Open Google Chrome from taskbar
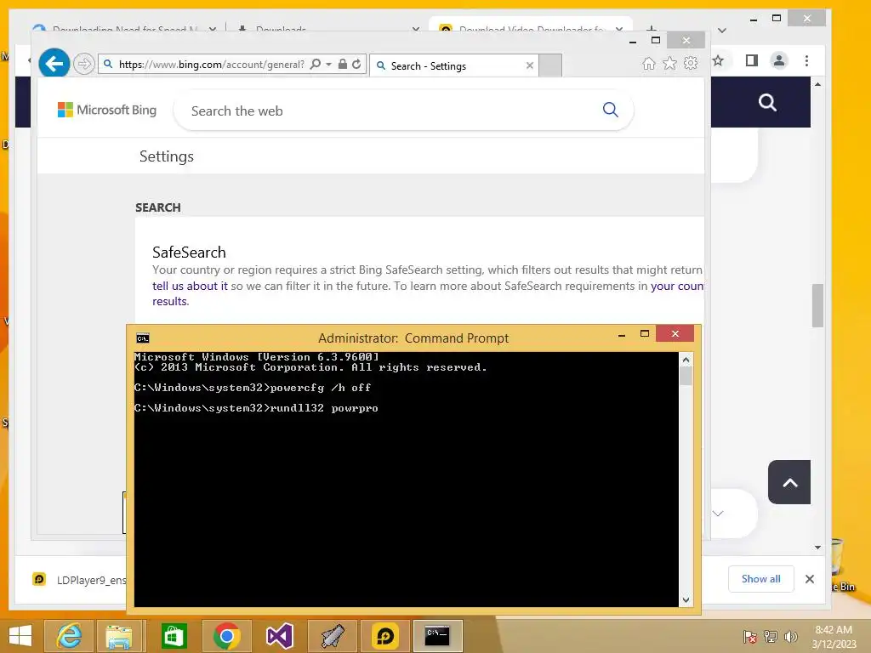 tap(226, 636)
